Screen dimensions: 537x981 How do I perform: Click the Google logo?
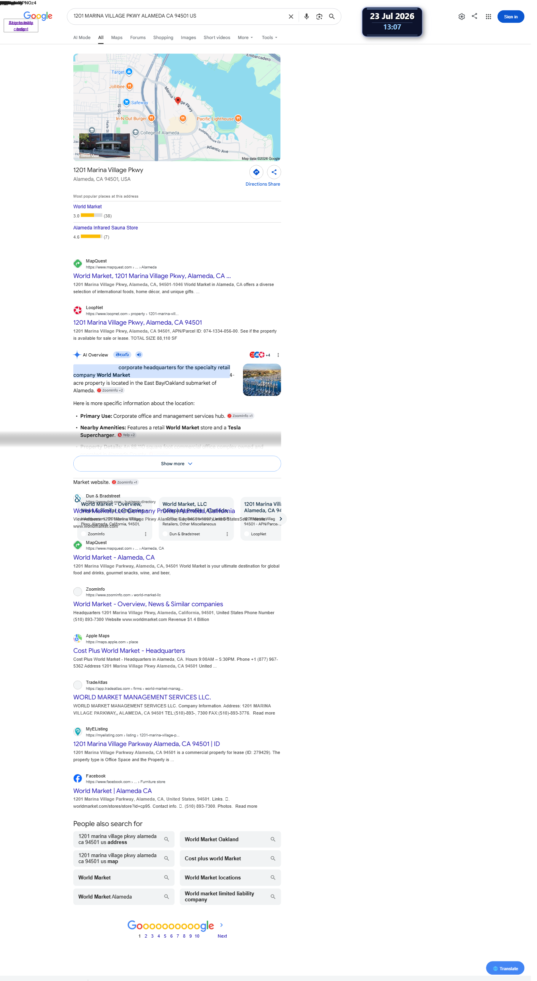point(38,16)
